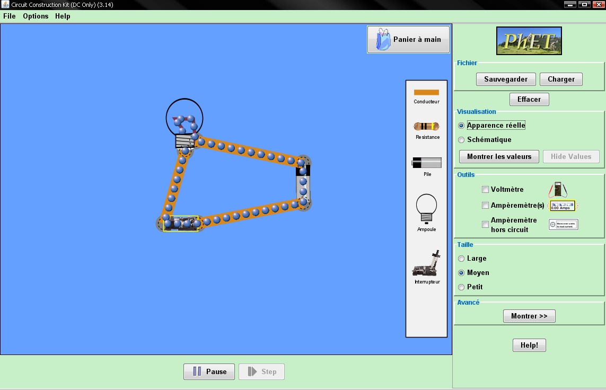Minimize the Circuit Construction Kit window
This screenshot has width=606, height=390.
tap(570, 5)
